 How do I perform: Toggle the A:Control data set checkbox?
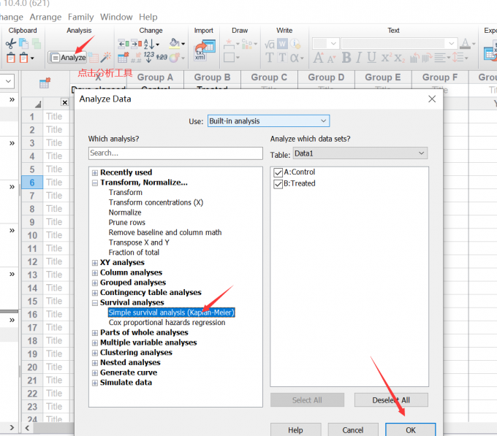(x=278, y=172)
